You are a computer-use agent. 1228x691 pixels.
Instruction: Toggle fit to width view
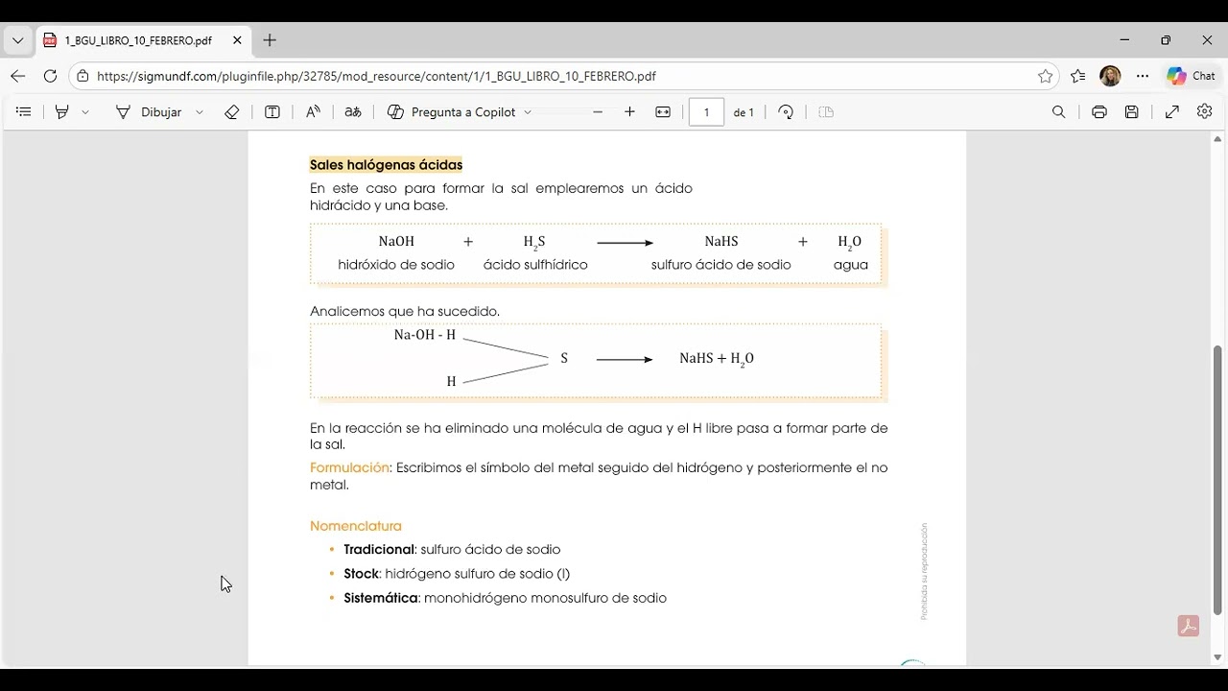663,112
